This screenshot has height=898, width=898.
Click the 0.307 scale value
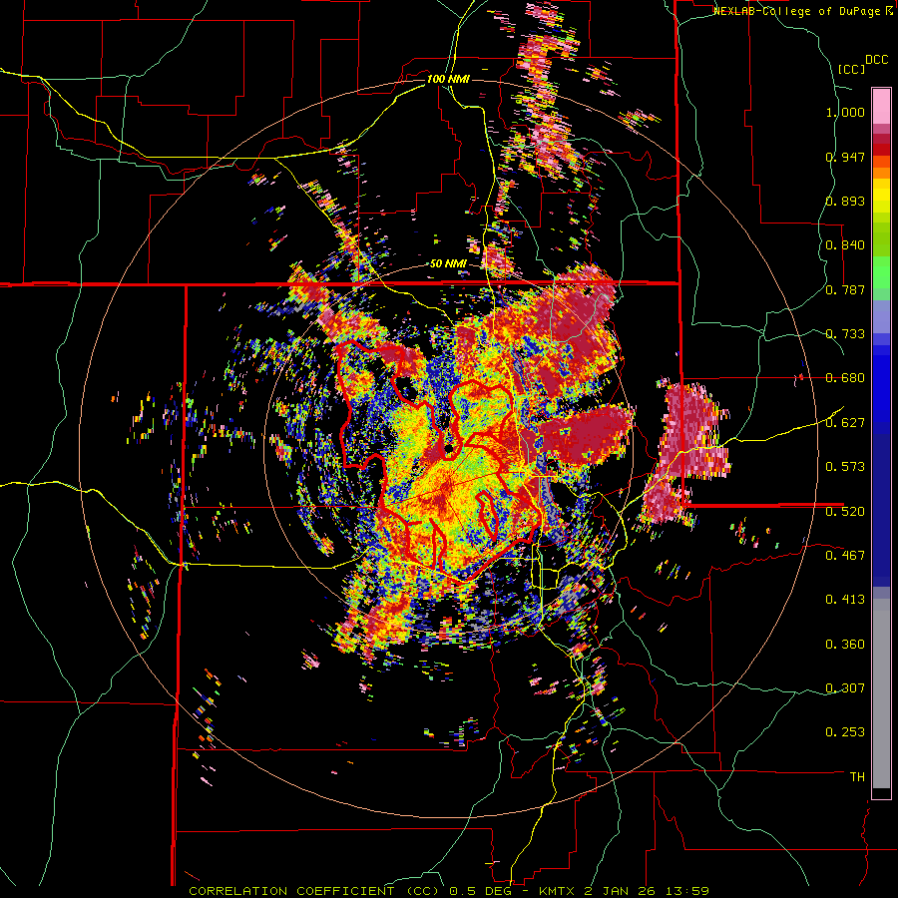coord(845,688)
